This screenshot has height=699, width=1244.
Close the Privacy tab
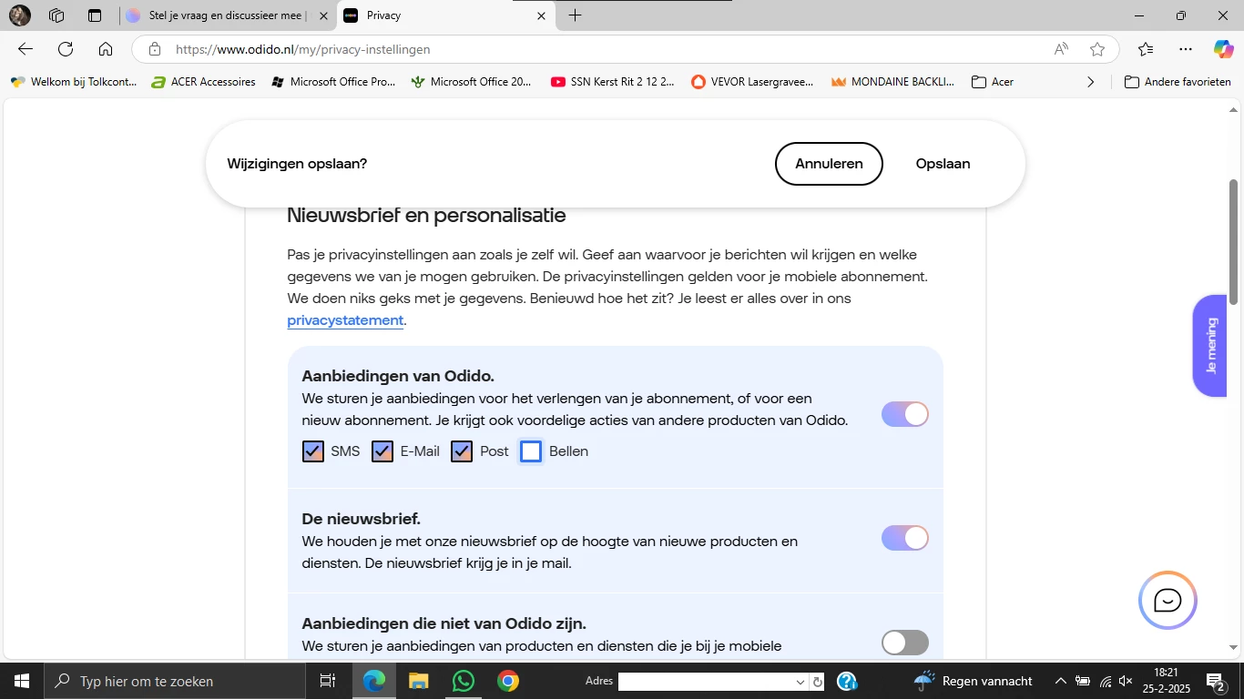pos(541,15)
